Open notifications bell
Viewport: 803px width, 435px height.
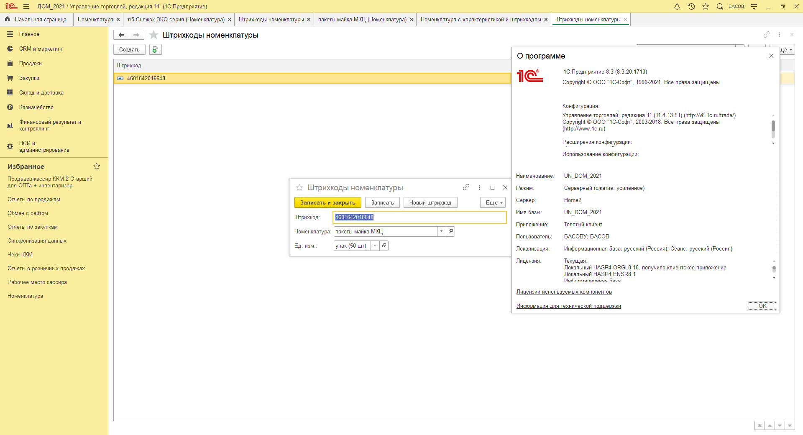pyautogui.click(x=677, y=6)
